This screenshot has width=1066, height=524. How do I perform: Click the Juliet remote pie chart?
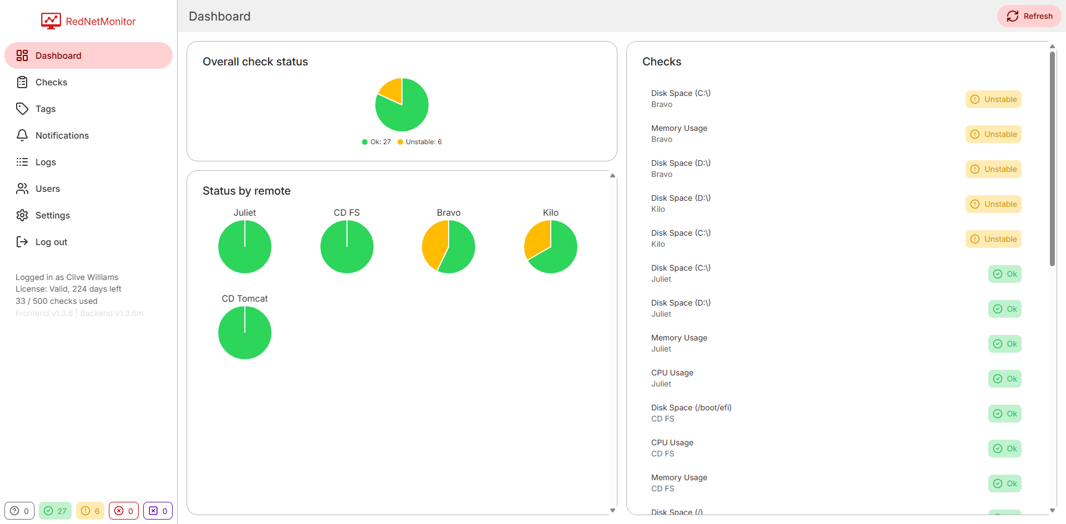tap(245, 247)
